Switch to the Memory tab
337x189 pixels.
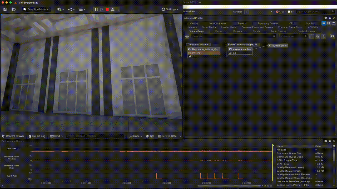click(194, 23)
